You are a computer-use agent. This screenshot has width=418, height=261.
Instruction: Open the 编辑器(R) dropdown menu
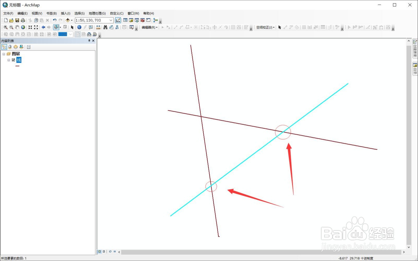point(149,27)
